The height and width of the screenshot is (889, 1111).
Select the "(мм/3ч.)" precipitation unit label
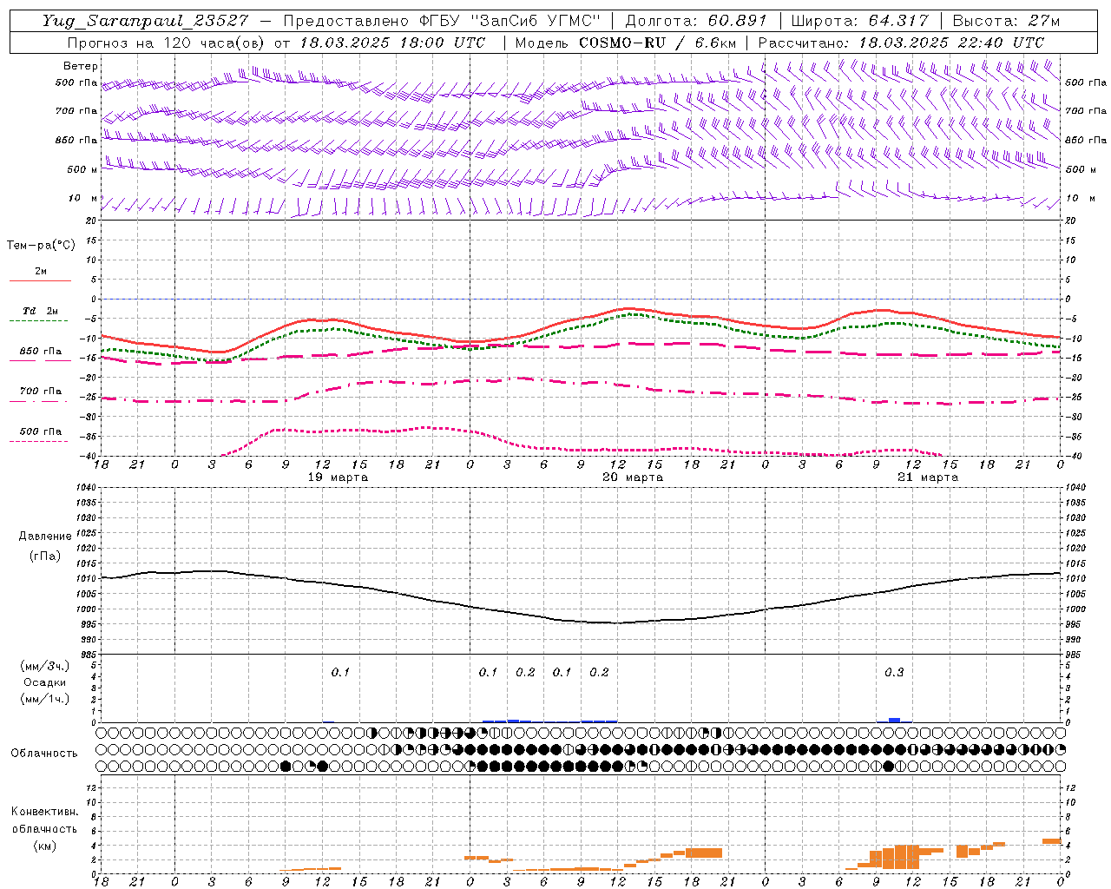(45, 666)
